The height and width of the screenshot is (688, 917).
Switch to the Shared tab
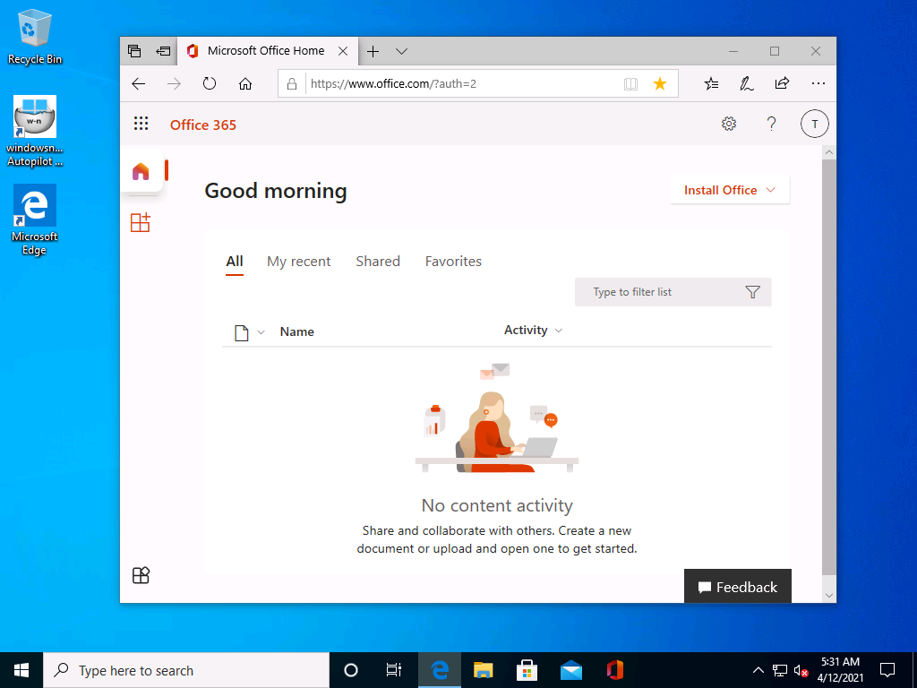coord(378,262)
